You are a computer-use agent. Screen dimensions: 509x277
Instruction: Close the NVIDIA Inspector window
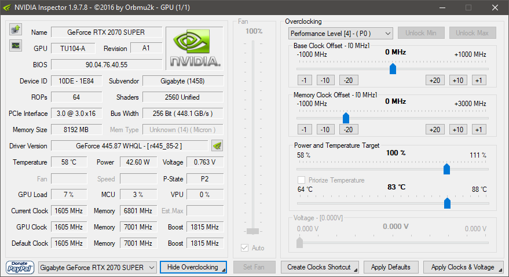(x=495, y=8)
